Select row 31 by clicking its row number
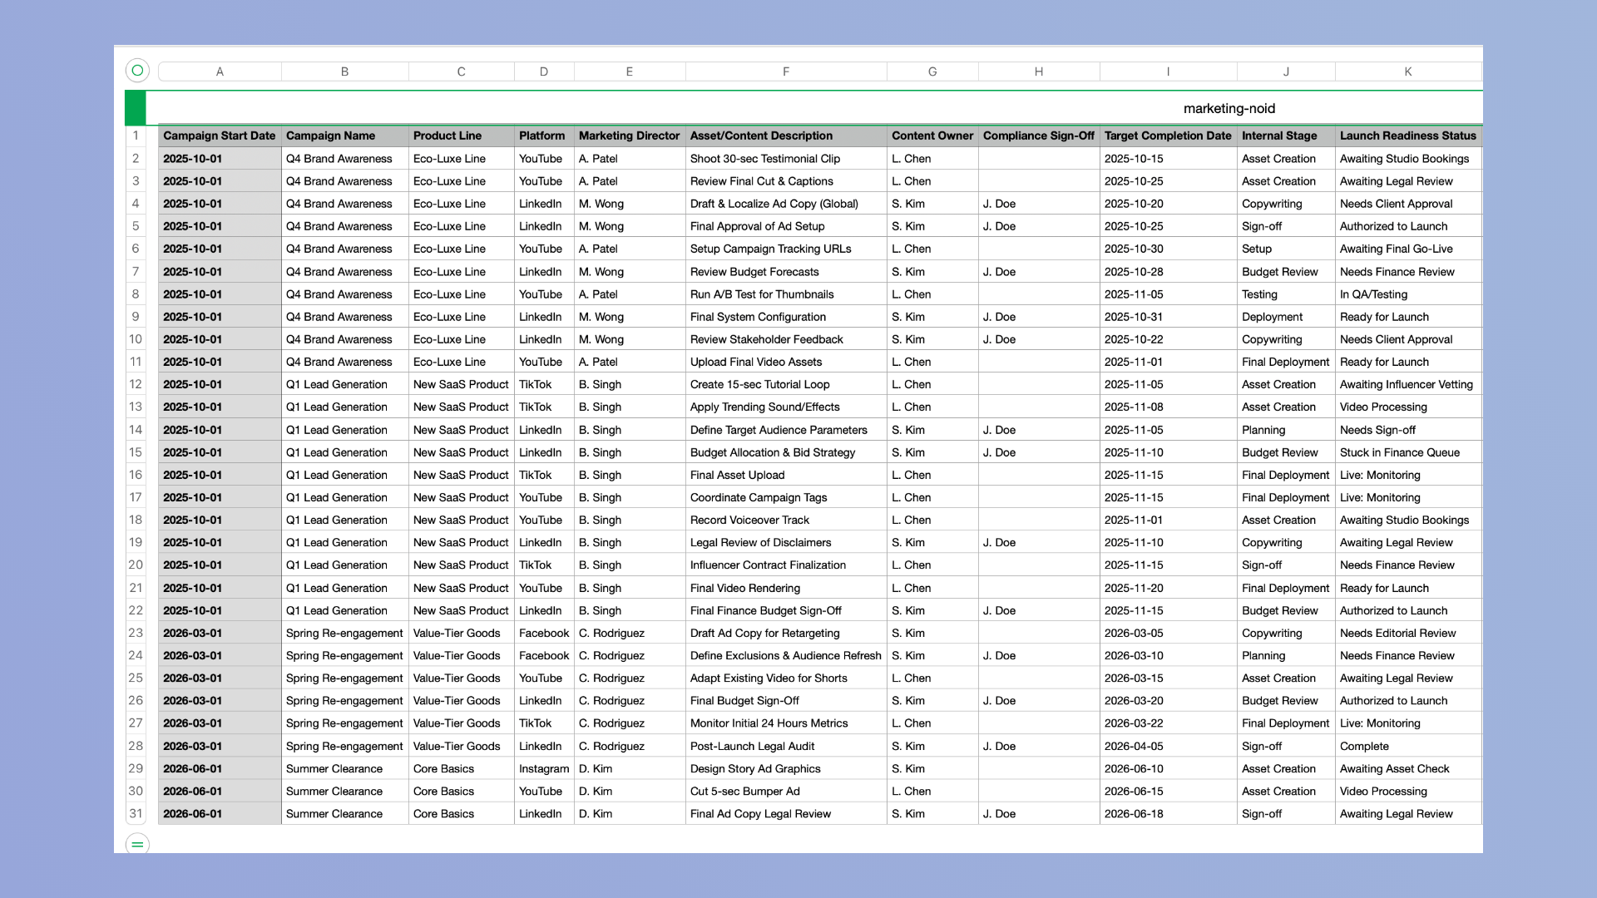The height and width of the screenshot is (898, 1597). pos(137,814)
